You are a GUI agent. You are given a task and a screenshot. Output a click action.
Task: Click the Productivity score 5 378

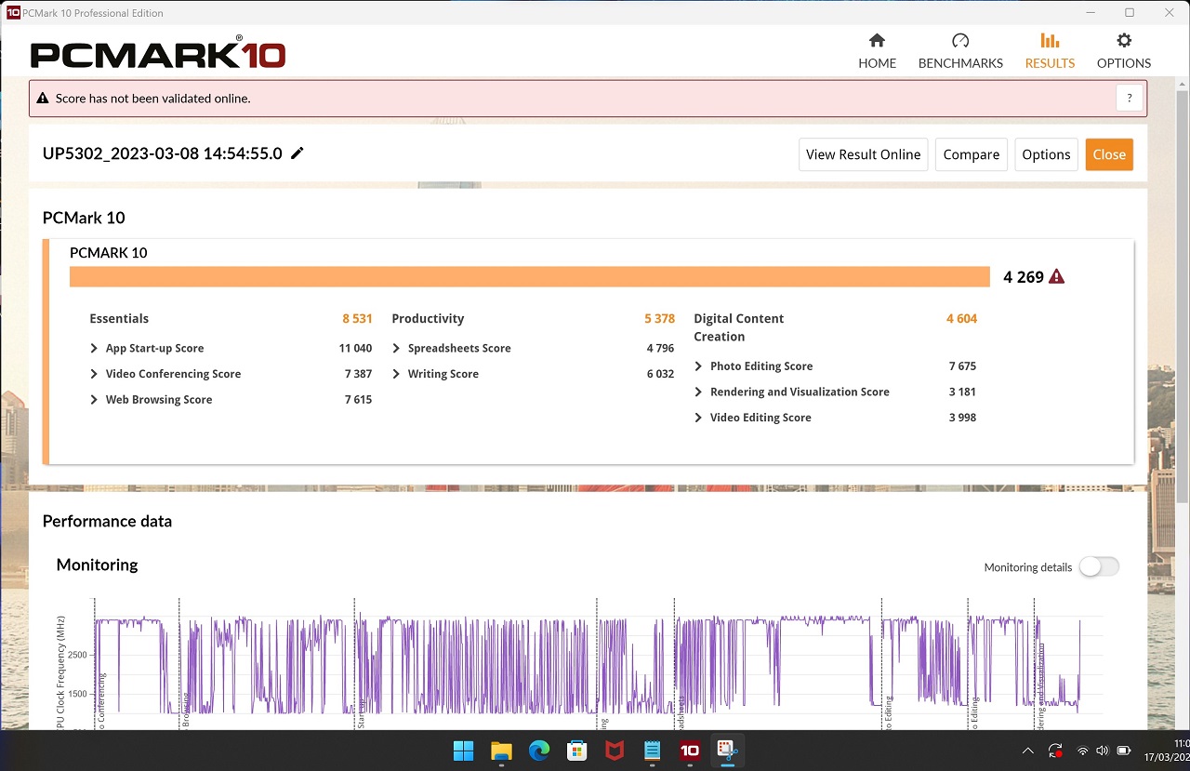pos(659,318)
